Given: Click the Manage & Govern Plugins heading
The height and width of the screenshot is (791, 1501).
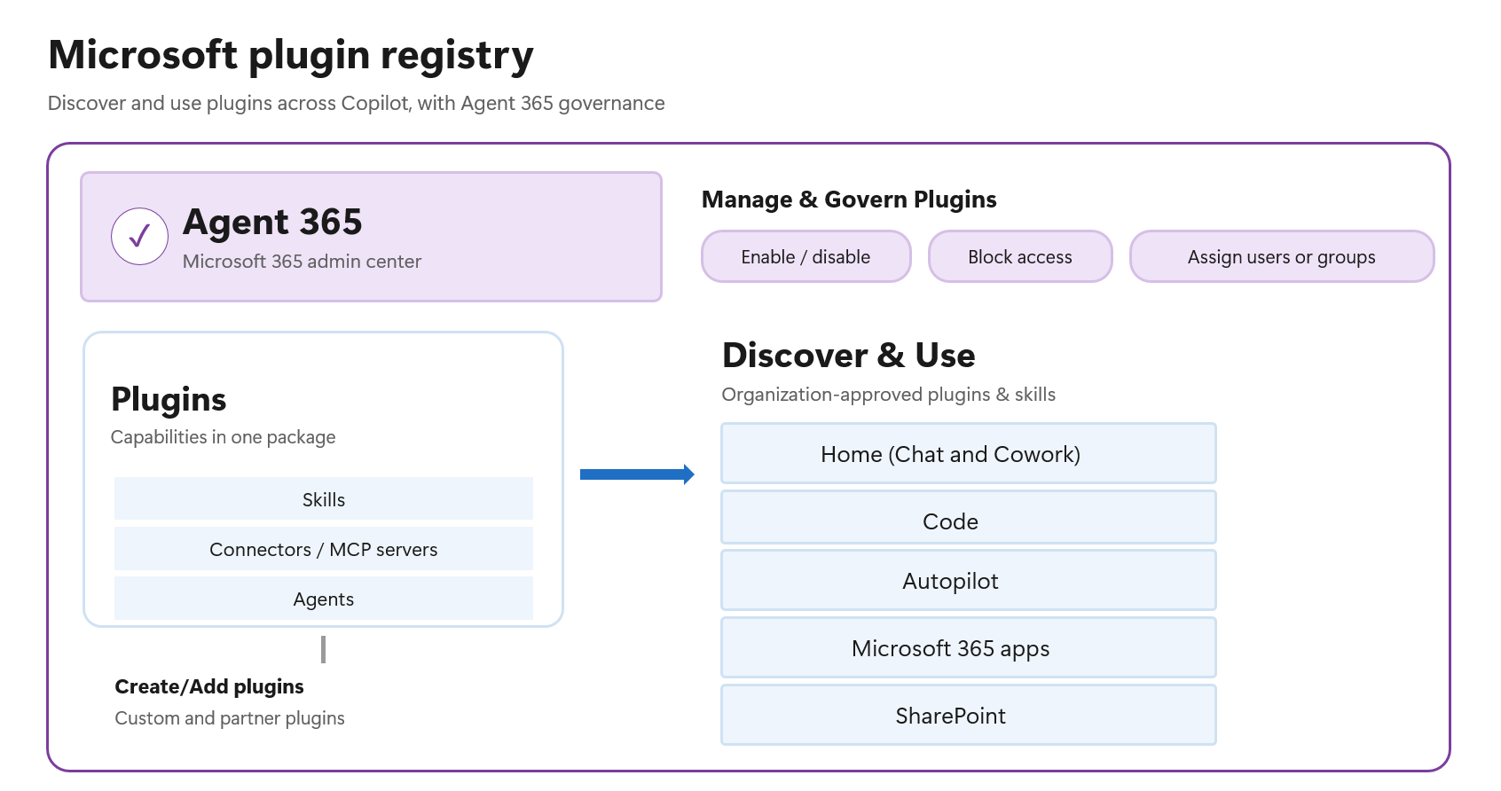Looking at the screenshot, I should (x=849, y=200).
